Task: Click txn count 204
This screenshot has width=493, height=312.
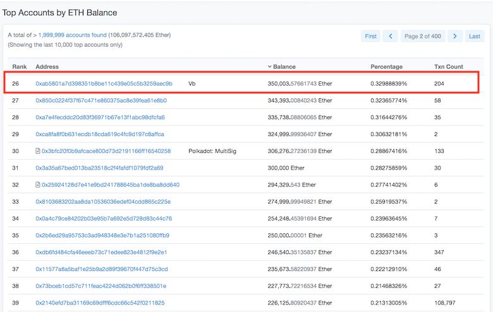Action: pyautogui.click(x=439, y=84)
